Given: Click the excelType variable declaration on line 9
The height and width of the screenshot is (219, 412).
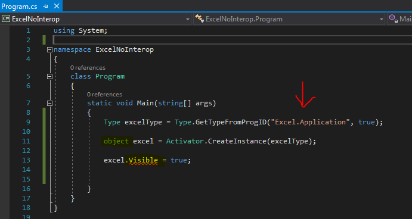Looking at the screenshot, I should [x=143, y=122].
